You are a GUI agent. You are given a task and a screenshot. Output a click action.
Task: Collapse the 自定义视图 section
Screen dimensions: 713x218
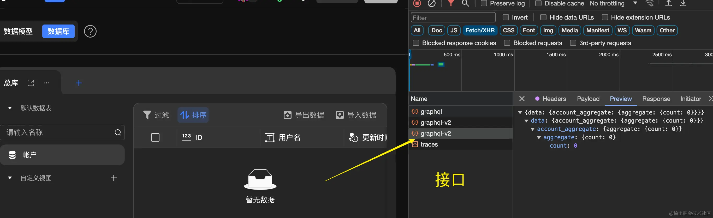pos(10,178)
